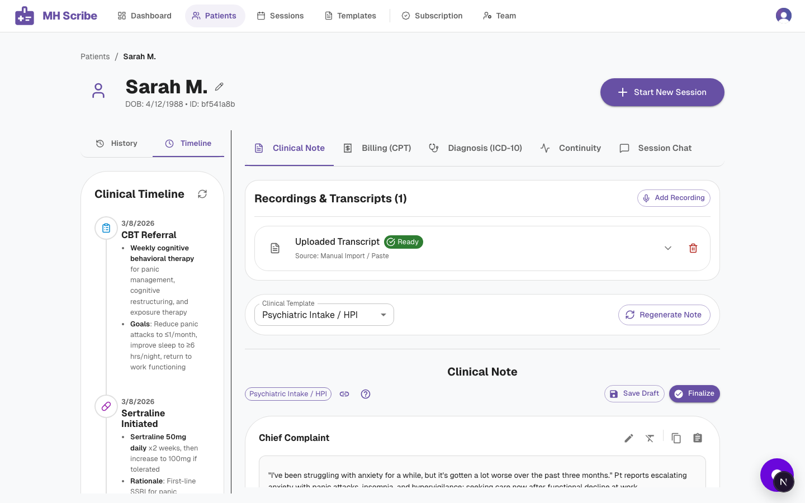The image size is (805, 503).
Task: Edit patient name with pencil icon
Action: point(219,87)
